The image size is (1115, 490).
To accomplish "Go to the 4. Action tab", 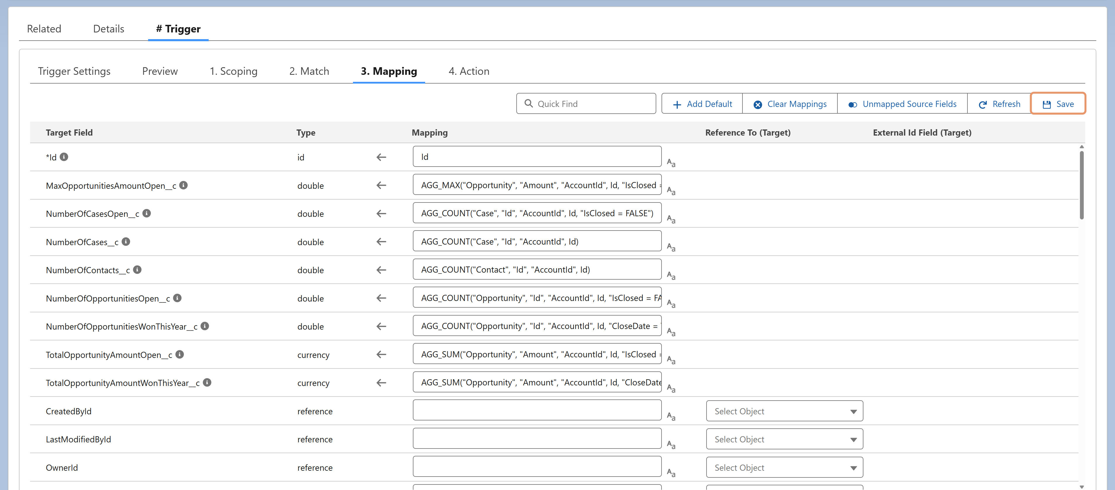I will tap(469, 71).
